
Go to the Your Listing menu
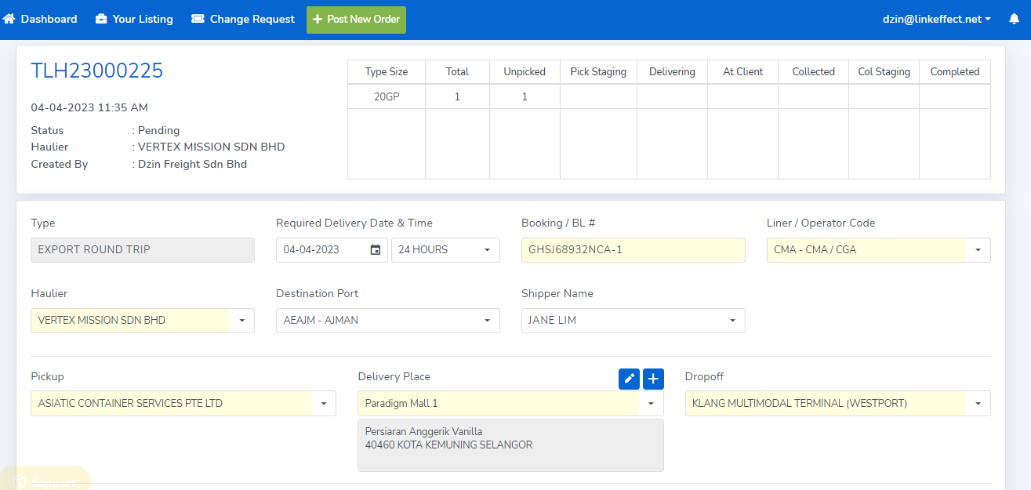click(142, 19)
